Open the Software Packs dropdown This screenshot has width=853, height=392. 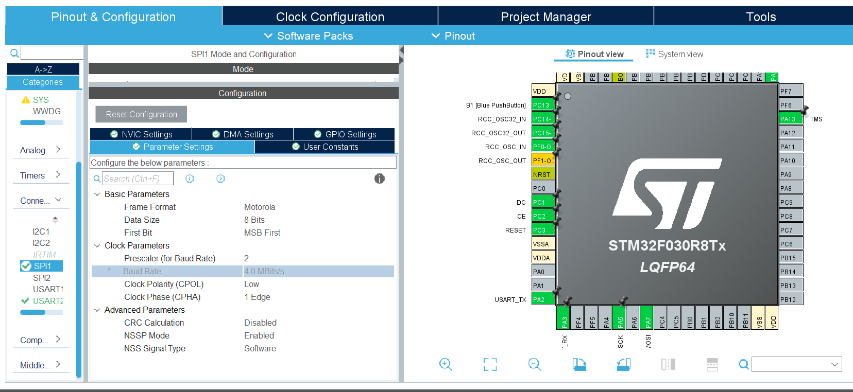click(309, 36)
